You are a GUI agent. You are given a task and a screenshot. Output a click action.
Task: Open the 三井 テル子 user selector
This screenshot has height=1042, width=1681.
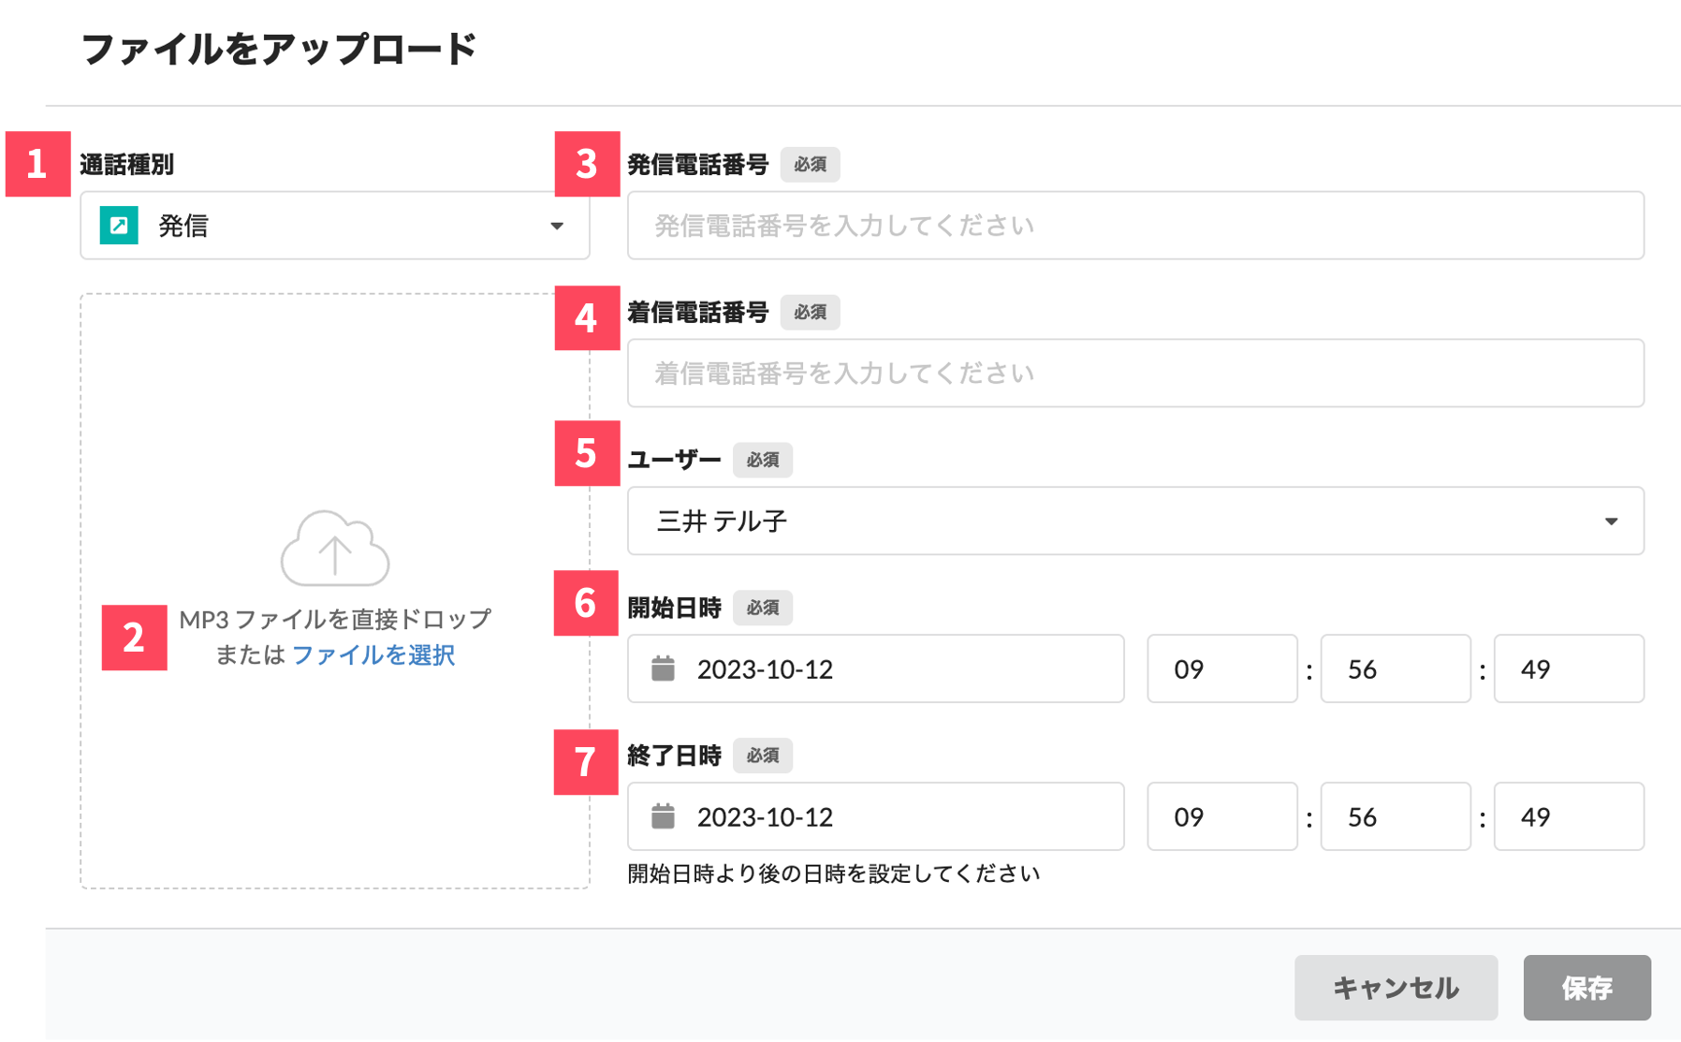(1135, 521)
